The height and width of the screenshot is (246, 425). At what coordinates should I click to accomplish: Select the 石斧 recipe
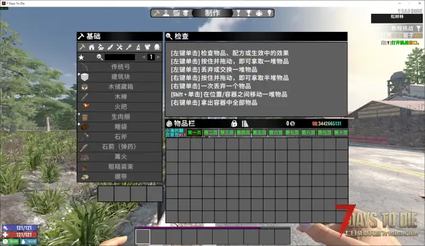120,137
